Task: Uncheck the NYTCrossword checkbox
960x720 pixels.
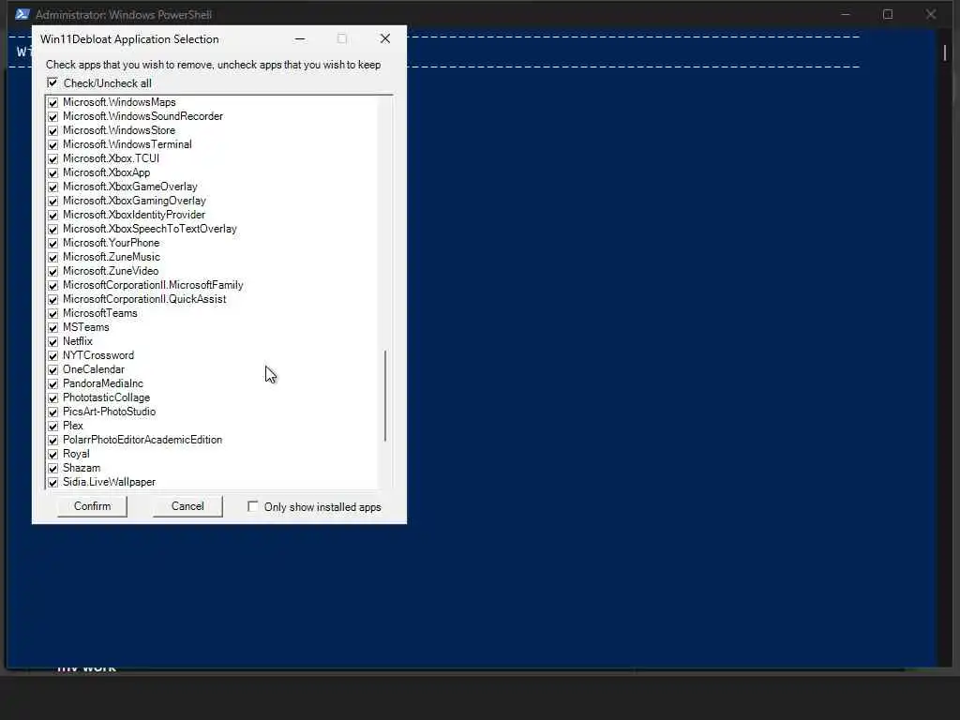Action: point(53,356)
